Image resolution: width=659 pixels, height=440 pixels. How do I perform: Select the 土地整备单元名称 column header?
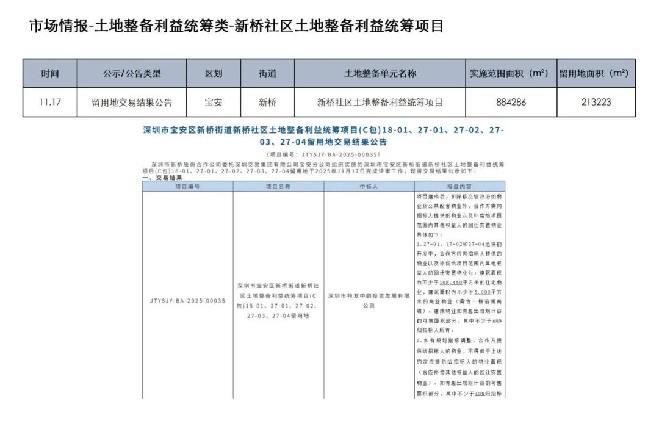pos(380,73)
